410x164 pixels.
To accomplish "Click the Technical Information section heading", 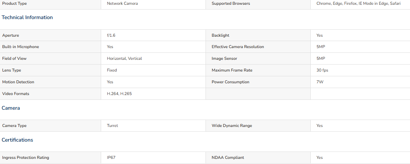I will coord(27,18).
